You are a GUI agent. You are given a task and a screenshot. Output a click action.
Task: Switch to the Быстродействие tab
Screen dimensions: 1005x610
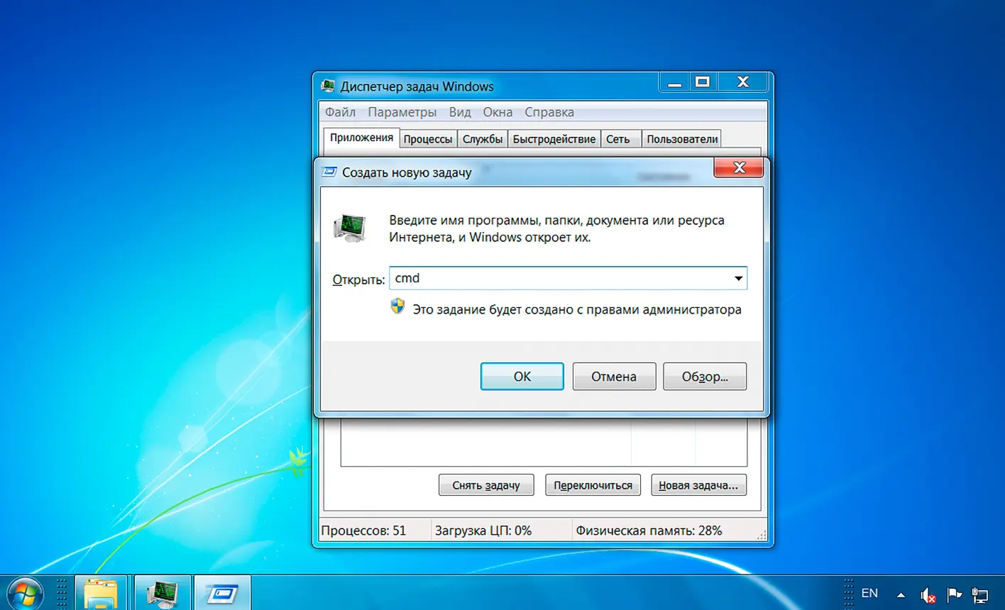click(554, 139)
